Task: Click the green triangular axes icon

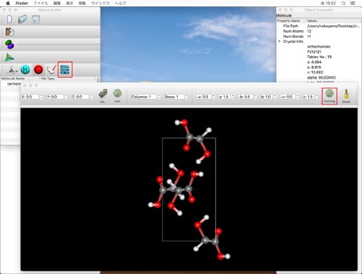Action: [x=10, y=57]
